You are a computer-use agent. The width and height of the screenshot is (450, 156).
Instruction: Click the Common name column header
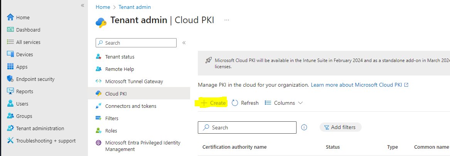coord(431,147)
